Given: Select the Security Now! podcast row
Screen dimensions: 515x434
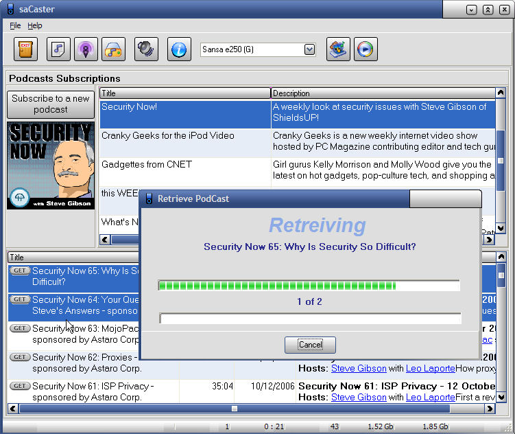Looking at the screenshot, I should point(298,114).
